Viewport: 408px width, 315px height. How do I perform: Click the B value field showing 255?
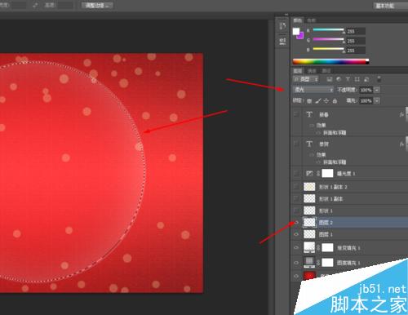click(x=356, y=51)
